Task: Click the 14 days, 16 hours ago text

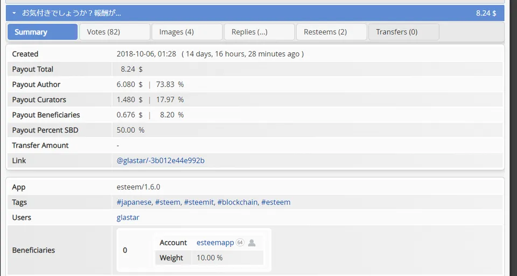Action: pyautogui.click(x=243, y=54)
